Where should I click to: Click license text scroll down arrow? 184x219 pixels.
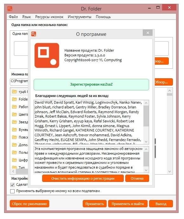(146, 170)
